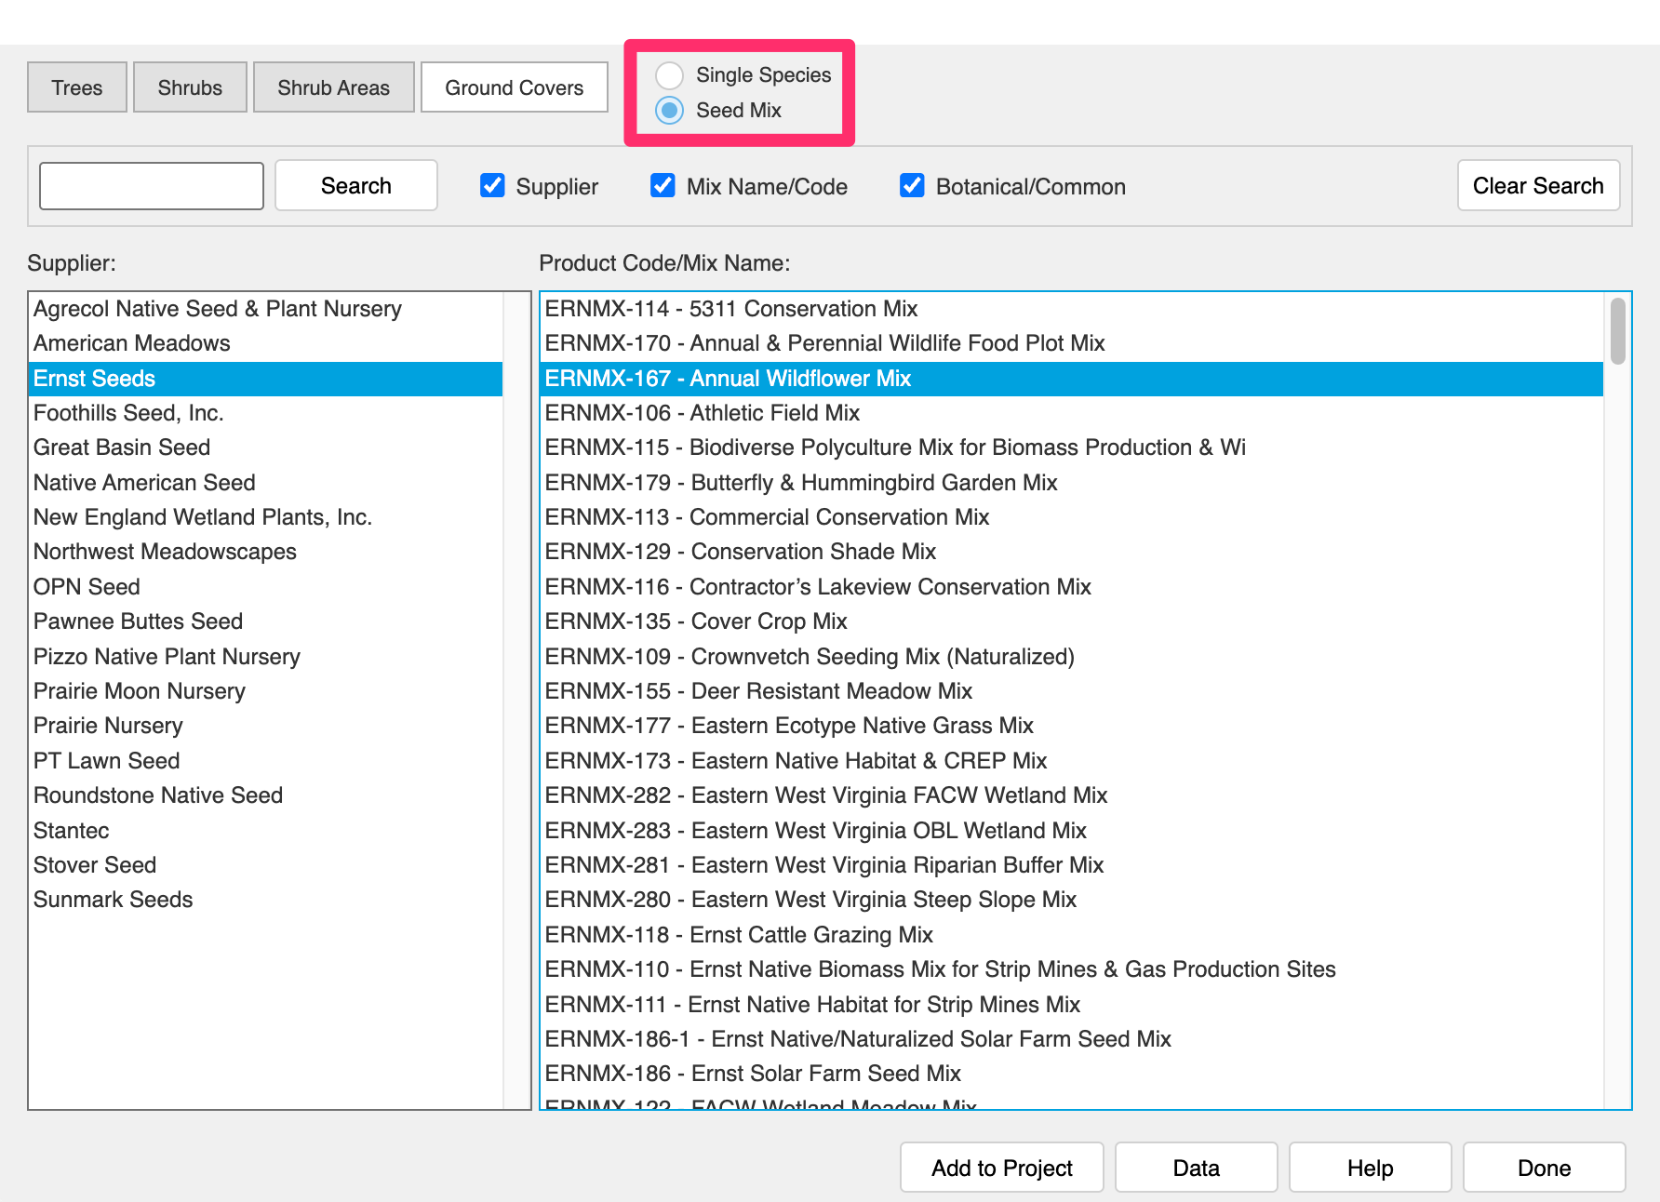The image size is (1660, 1202).
Task: Click Done to close the dialog
Action: [x=1544, y=1168]
